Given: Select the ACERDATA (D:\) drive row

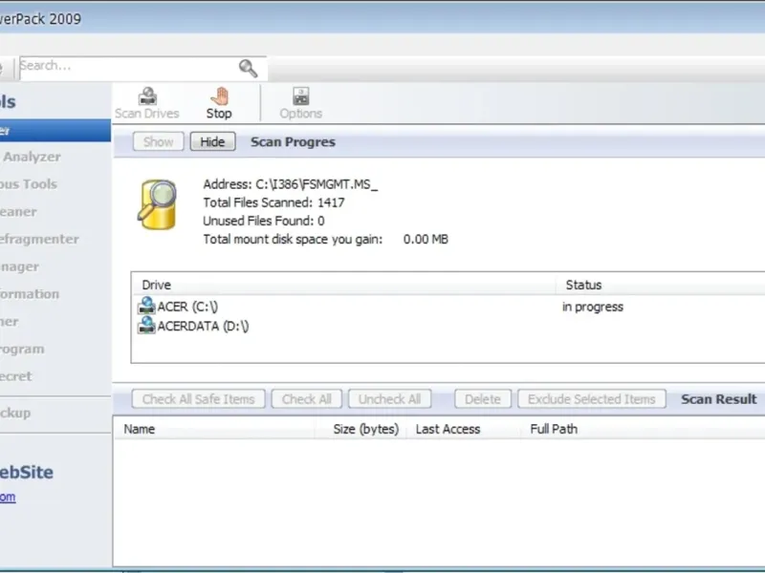Looking at the screenshot, I should click(x=448, y=326).
